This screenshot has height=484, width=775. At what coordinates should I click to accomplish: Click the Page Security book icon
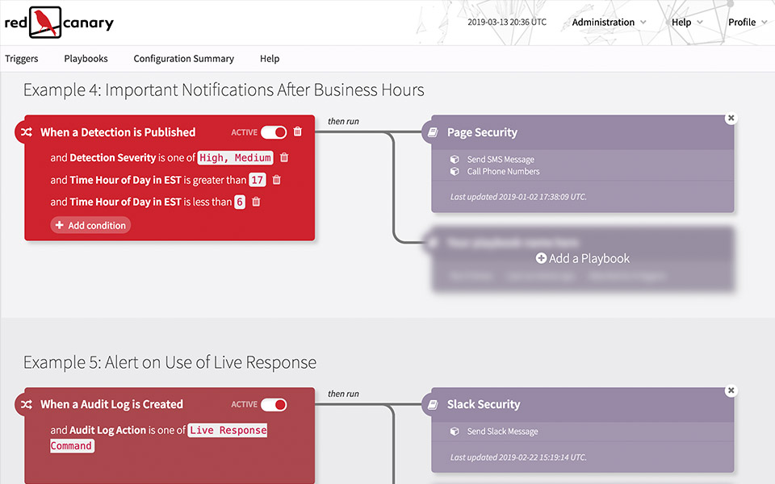[x=434, y=132]
